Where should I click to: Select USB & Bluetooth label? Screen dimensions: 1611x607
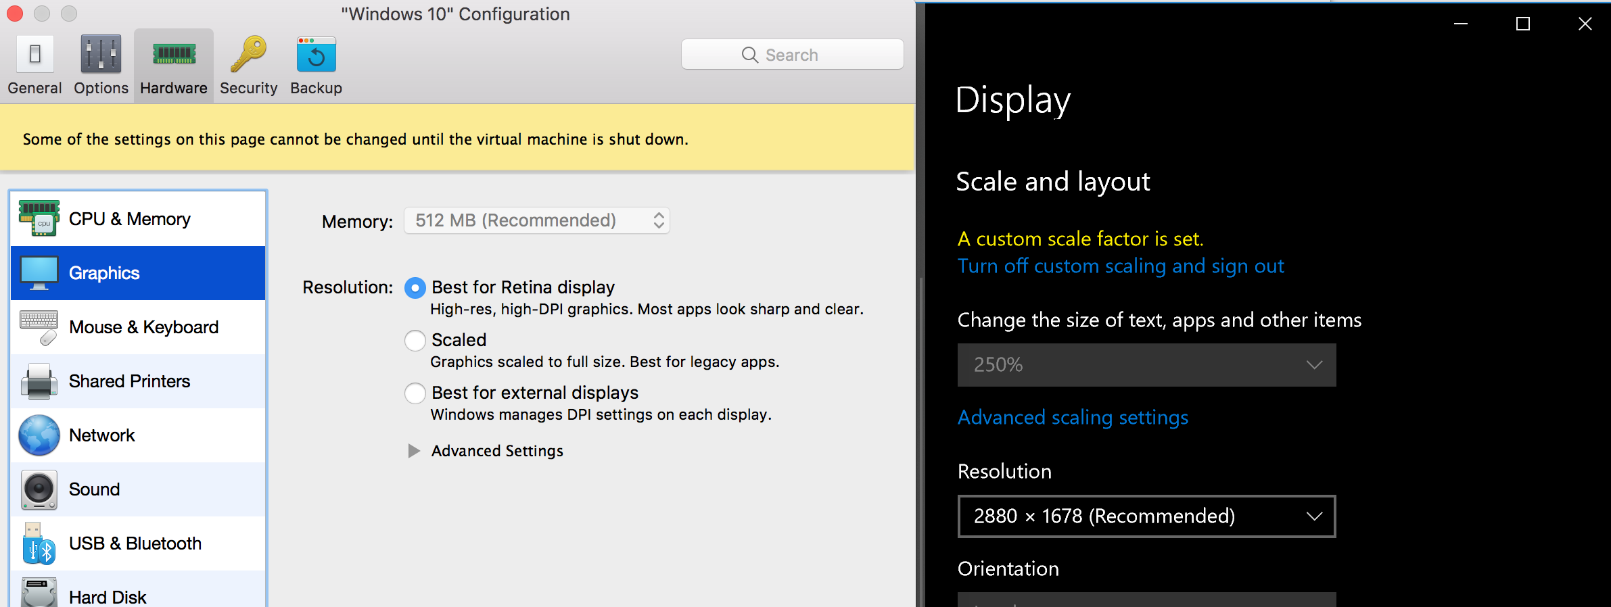point(135,543)
